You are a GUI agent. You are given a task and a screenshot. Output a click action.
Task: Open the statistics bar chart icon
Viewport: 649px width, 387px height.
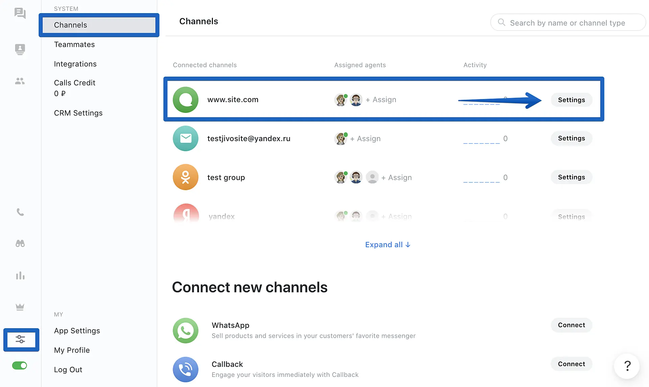click(20, 276)
